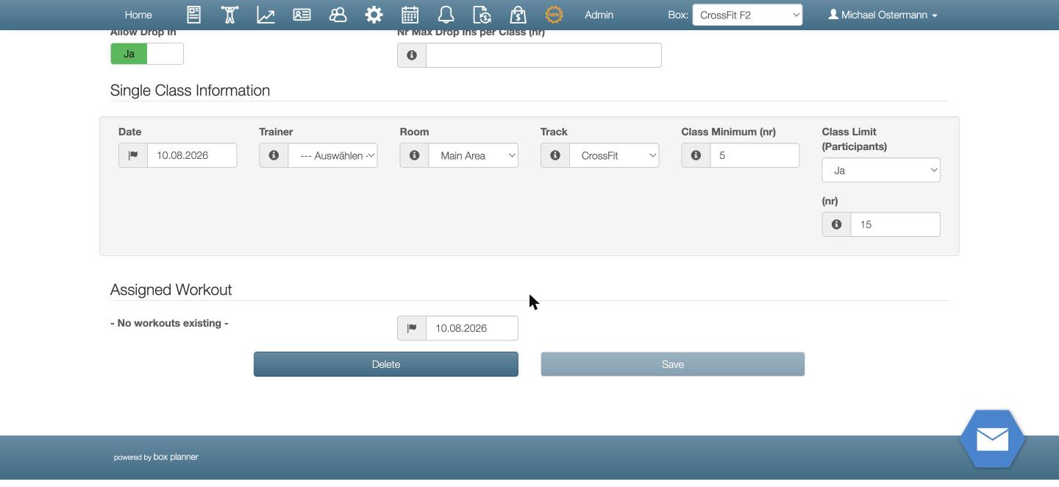Click the info icon beside Class Minimum field
1059x487 pixels.
coord(696,155)
